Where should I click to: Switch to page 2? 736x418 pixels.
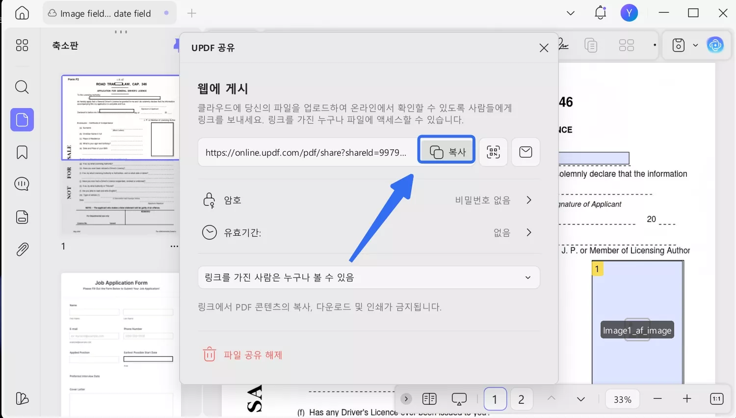click(521, 399)
